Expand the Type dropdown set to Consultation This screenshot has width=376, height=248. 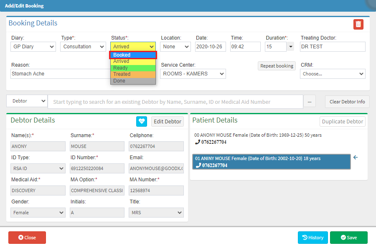pos(83,47)
